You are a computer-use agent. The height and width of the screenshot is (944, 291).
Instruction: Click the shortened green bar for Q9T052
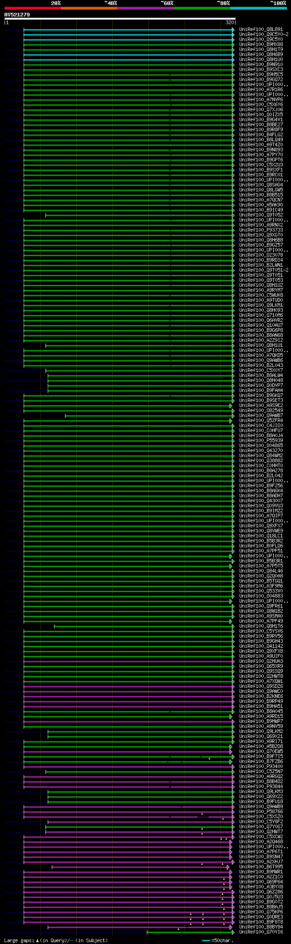(x=139, y=215)
